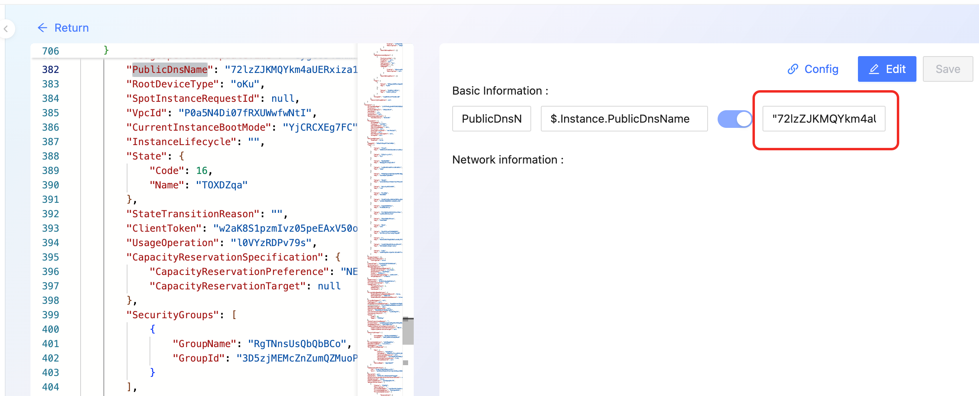Click the "l0VYzRDPv79s" UsageOperation value
The width and height of the screenshot is (979, 396).
271,242
